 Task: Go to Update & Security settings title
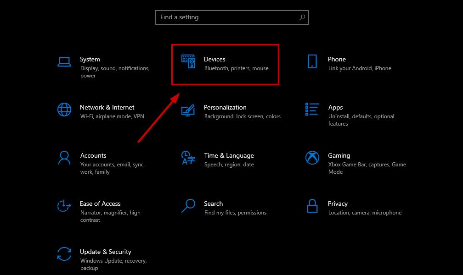pyautogui.click(x=106, y=252)
